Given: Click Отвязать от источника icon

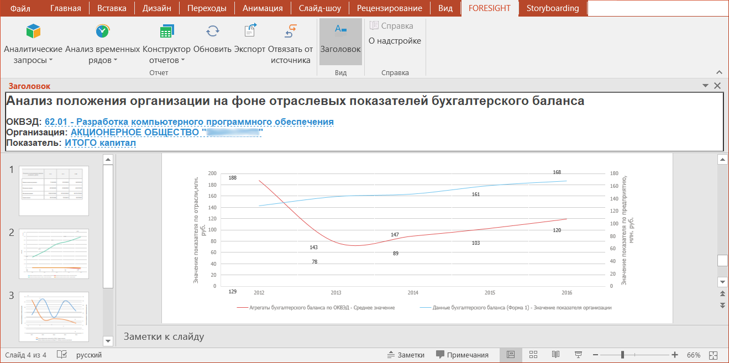Looking at the screenshot, I should click(291, 31).
